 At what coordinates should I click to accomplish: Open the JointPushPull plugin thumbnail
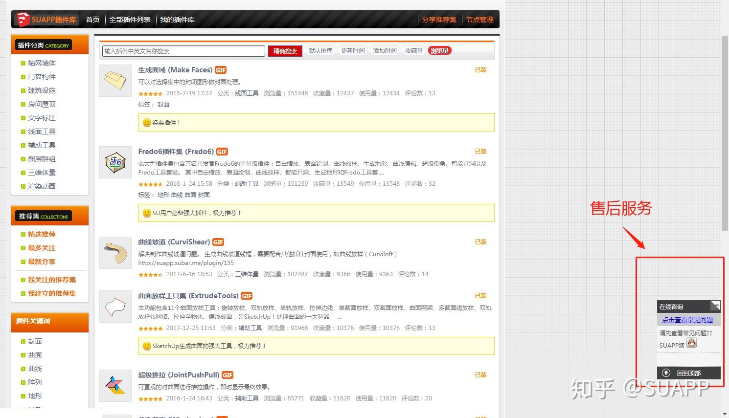tap(115, 386)
